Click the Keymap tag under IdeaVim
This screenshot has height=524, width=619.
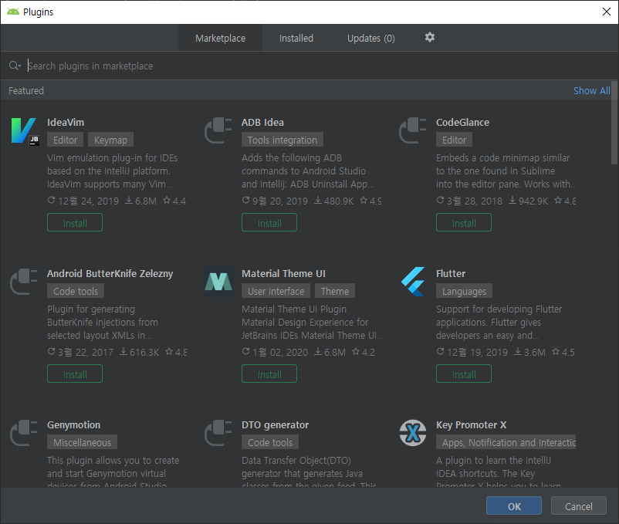[110, 140]
